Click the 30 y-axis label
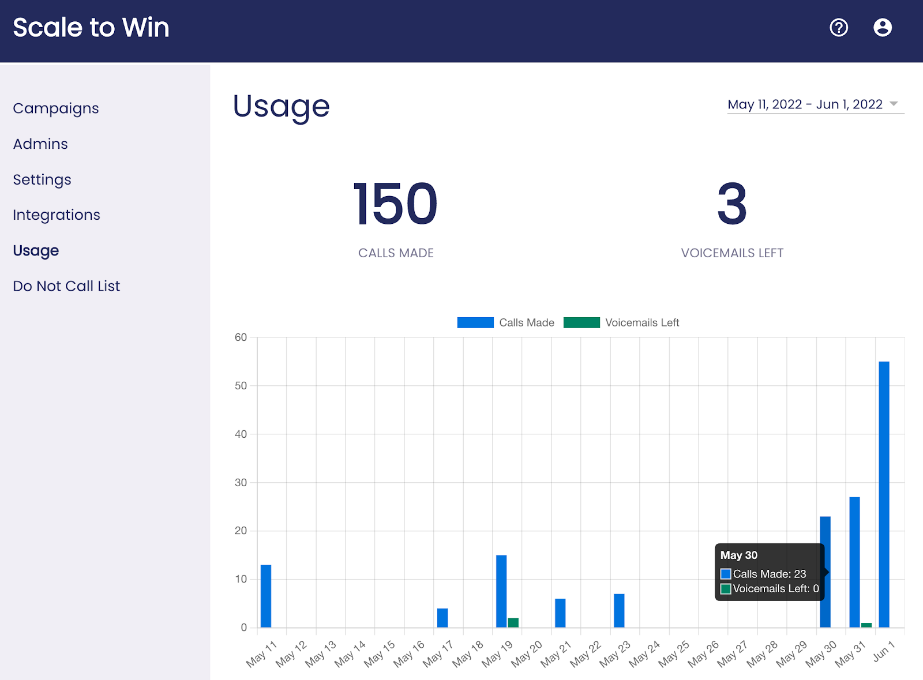This screenshot has width=923, height=680. tap(241, 483)
